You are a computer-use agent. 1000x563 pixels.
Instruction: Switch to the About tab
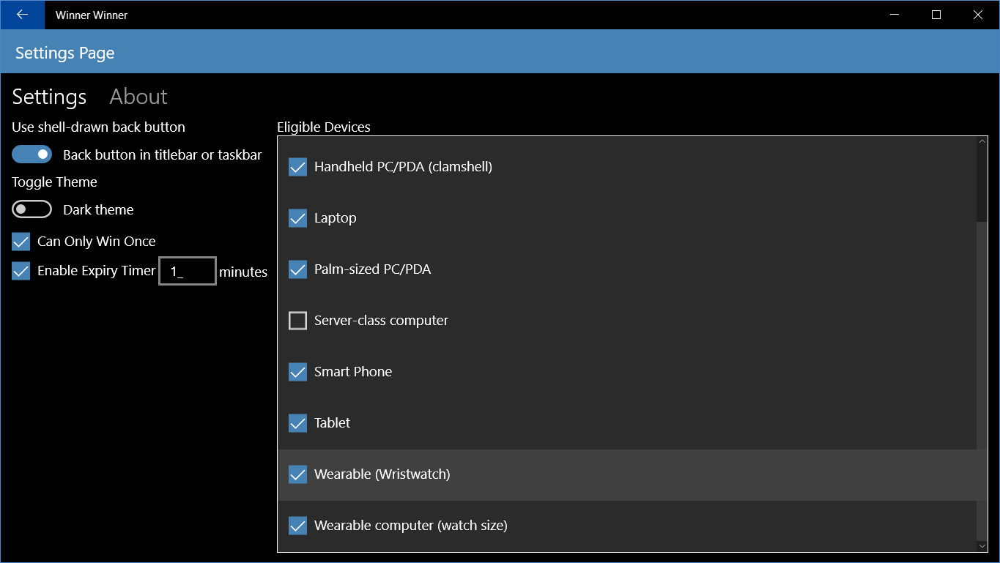[138, 97]
